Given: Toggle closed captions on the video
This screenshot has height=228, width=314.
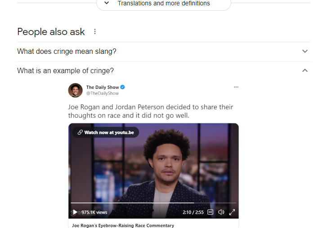Looking at the screenshot, I should 210,212.
